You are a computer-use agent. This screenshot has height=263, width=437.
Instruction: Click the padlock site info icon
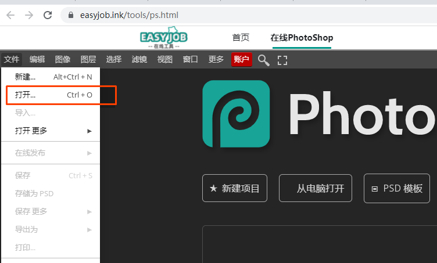point(71,15)
